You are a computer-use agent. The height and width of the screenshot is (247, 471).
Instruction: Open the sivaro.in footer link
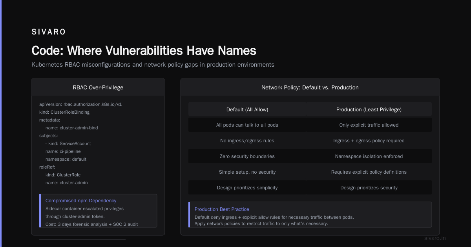click(x=435, y=238)
